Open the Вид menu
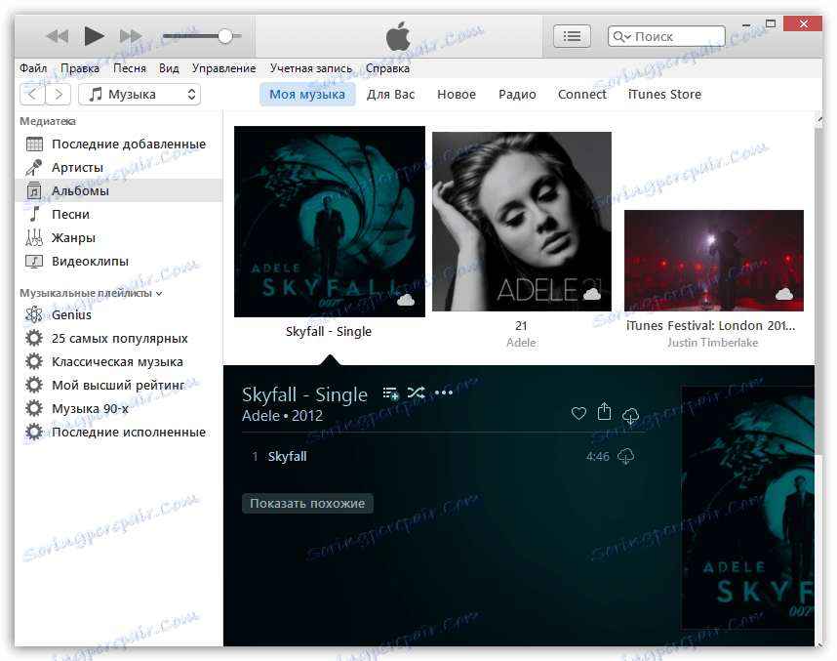 click(x=169, y=68)
